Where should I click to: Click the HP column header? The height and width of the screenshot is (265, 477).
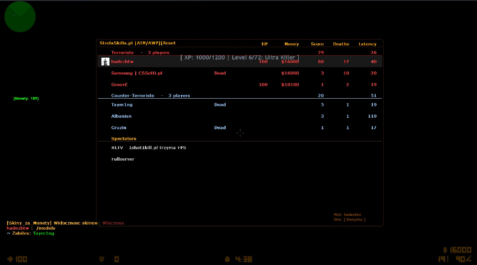[x=265, y=44]
